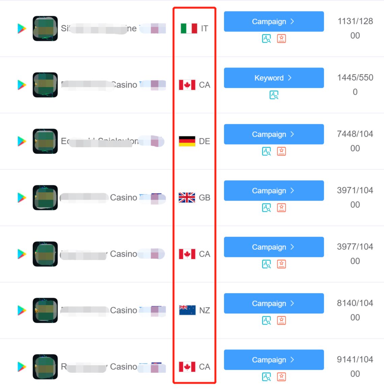Click the orange star icon in the NZ row
Viewport: 384px width, 391px height.
point(281,320)
